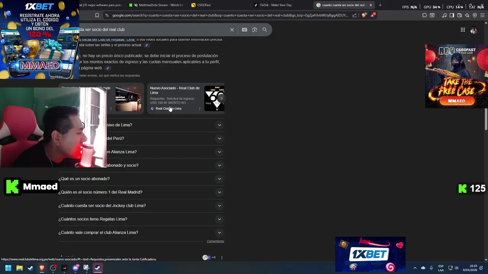Click the source link icon after 'proceso actual'
This screenshot has height=274, width=488.
coord(146,45)
